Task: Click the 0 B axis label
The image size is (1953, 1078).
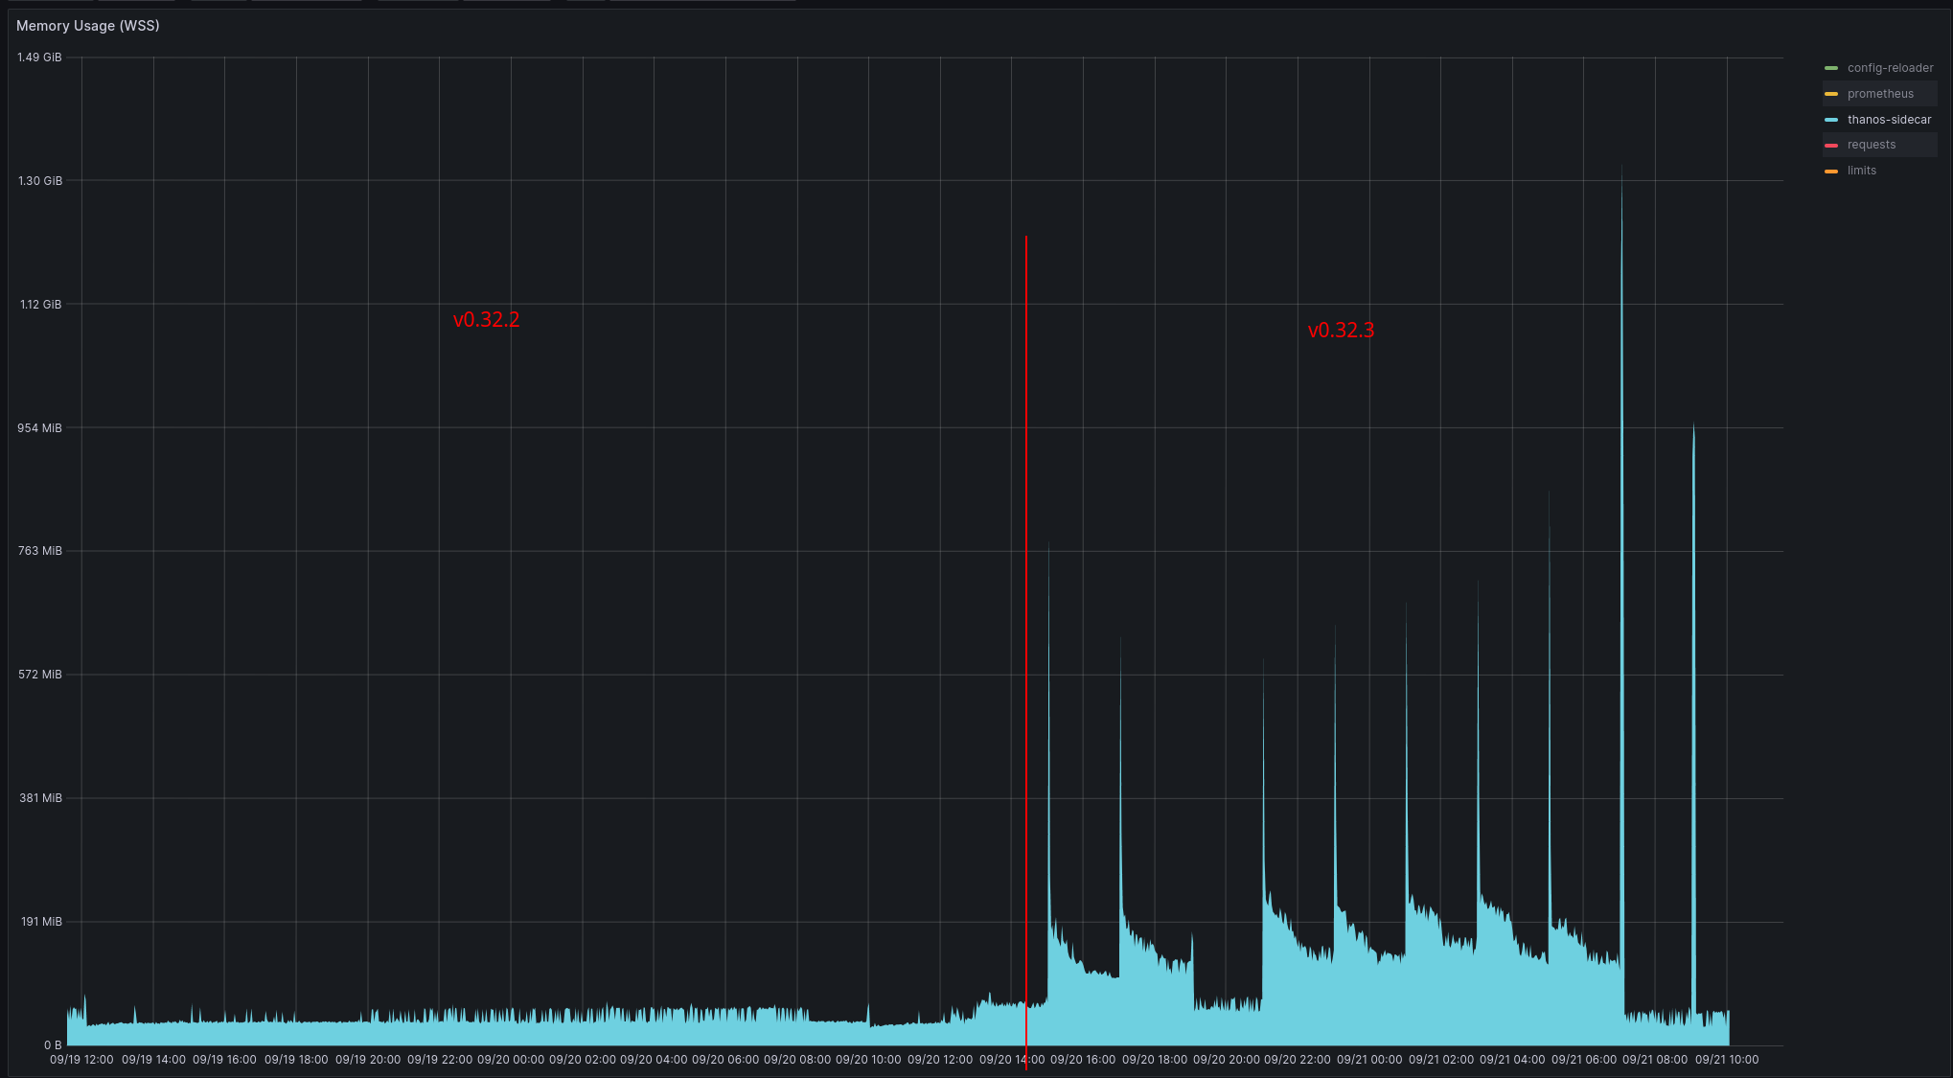Action: tap(51, 1046)
